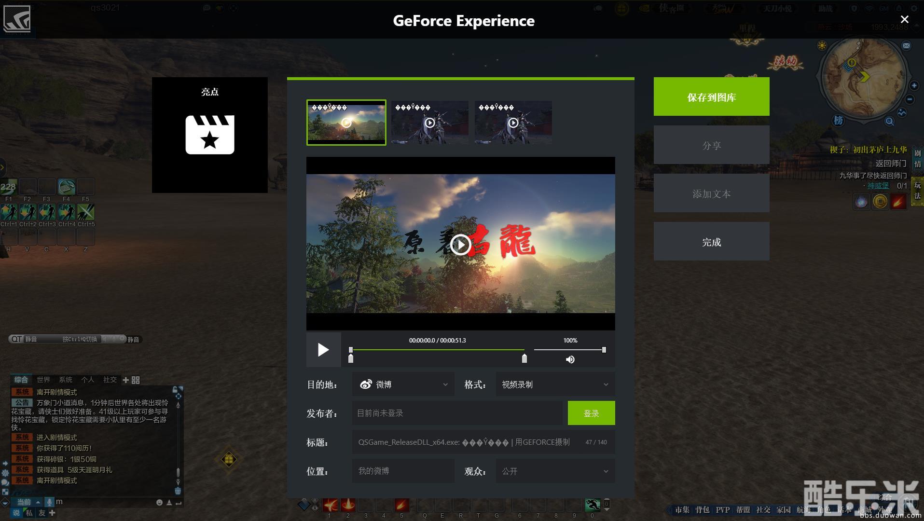Screen dimensions: 924x521
Task: Click the green video progress bar
Action: 437,350
